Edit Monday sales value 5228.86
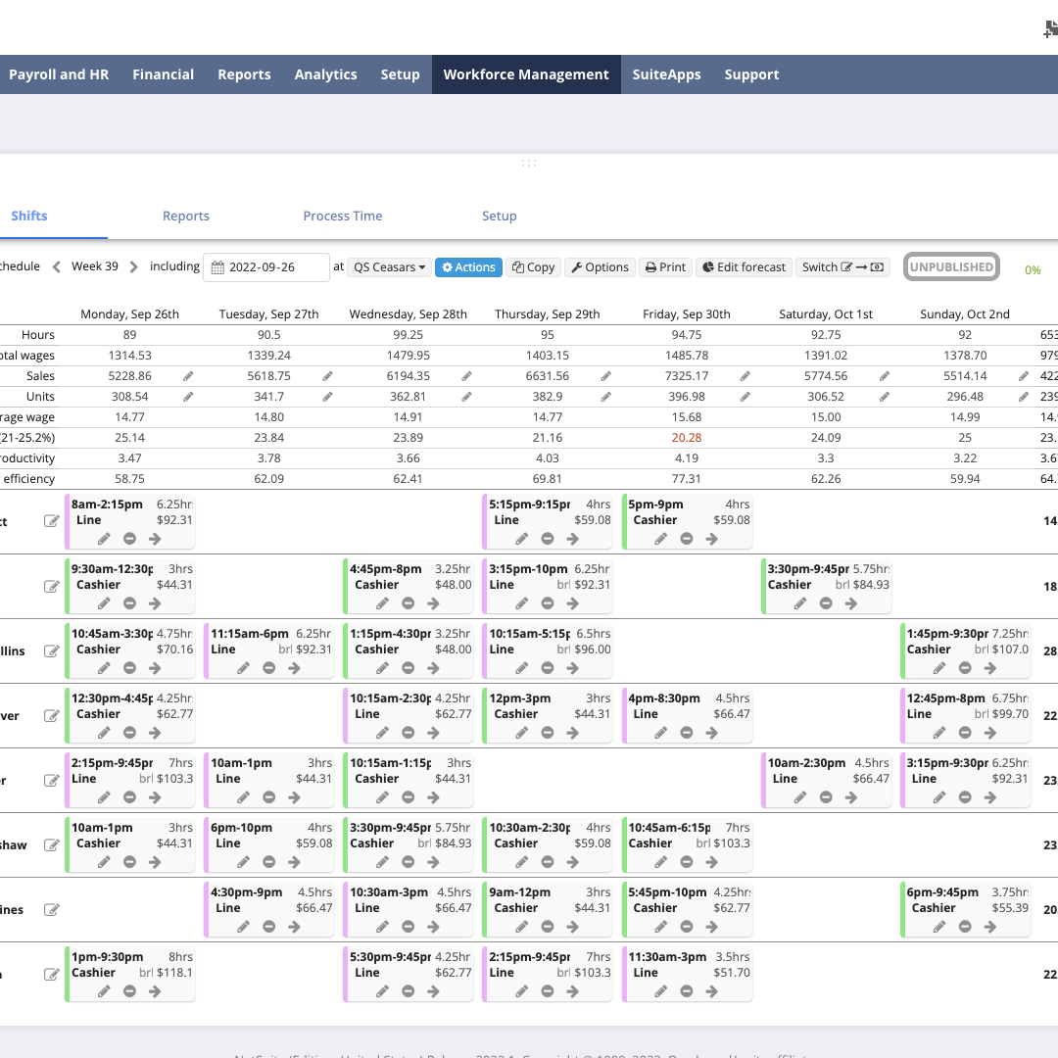 point(188,376)
